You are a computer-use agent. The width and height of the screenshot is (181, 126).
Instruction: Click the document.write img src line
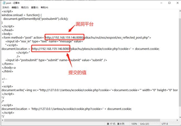click(x=90, y=90)
